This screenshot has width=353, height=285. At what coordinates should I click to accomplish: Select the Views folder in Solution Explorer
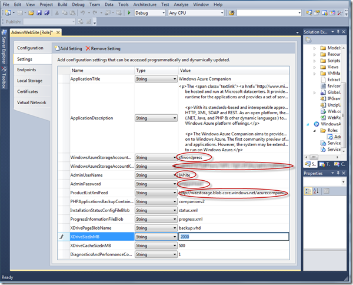point(333,67)
